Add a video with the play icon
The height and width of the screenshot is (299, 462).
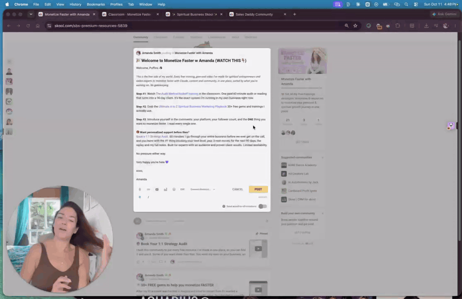pyautogui.click(x=157, y=189)
